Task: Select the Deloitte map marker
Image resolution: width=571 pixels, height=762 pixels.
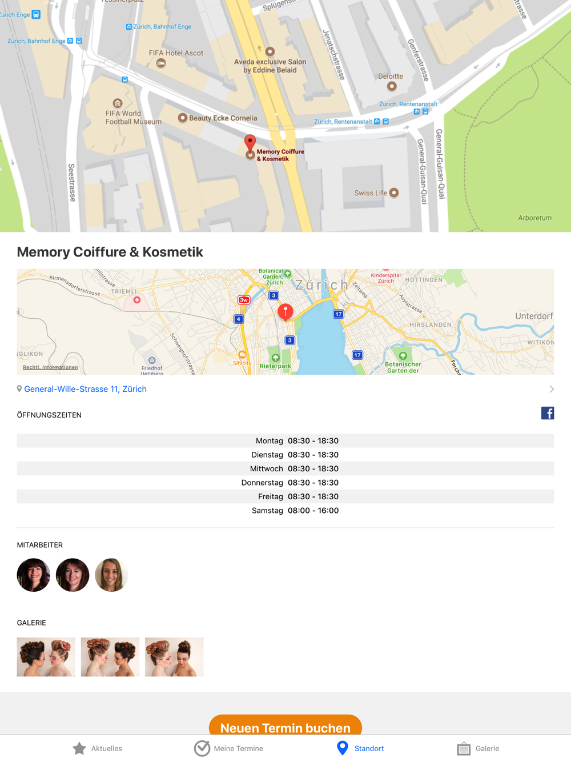Action: 392,86
